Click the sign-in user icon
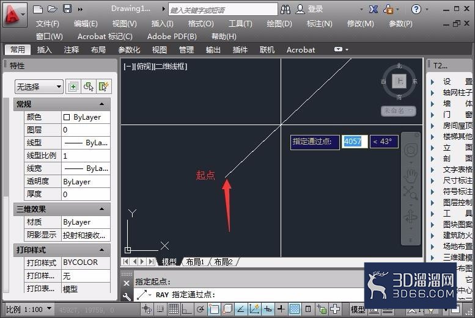475x318 pixels. pos(300,9)
